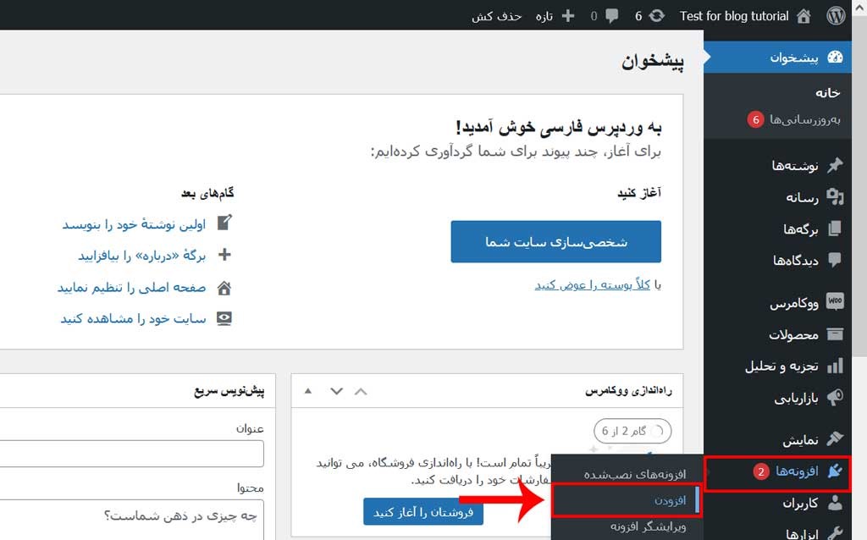Image resolution: width=867 pixels, height=540 pixels.
Task: Click the plus icon beside تازه
Action: pyautogui.click(x=568, y=16)
